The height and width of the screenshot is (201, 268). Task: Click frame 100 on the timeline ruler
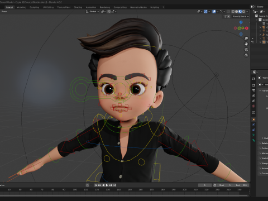tap(75, 190)
